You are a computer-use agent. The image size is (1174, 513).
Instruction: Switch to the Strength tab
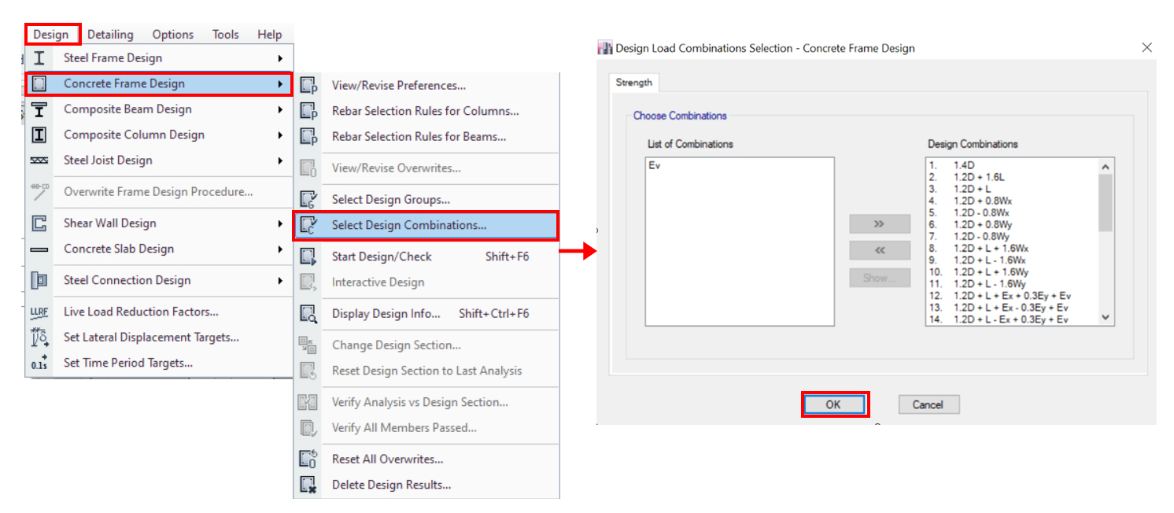click(x=633, y=82)
